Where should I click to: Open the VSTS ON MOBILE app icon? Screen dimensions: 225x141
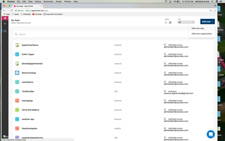[17, 110]
